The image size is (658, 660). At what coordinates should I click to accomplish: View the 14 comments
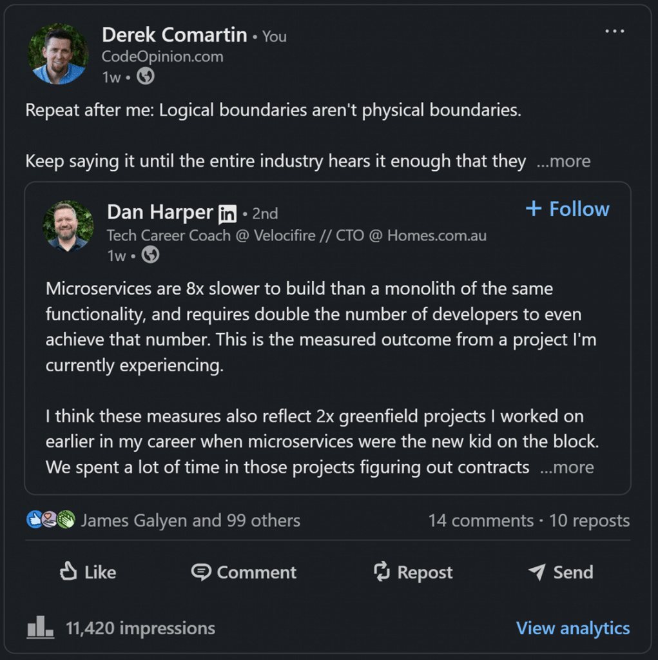pyautogui.click(x=481, y=521)
